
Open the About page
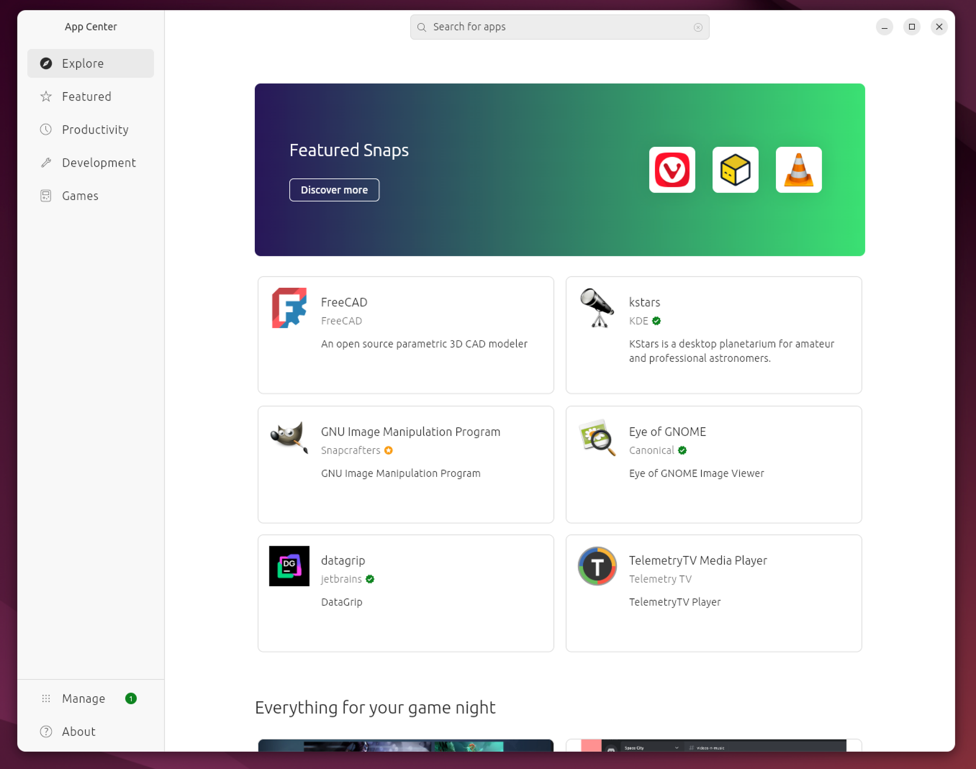(79, 731)
